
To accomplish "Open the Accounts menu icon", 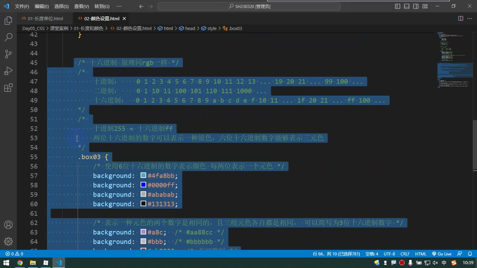I will pos(8,225).
